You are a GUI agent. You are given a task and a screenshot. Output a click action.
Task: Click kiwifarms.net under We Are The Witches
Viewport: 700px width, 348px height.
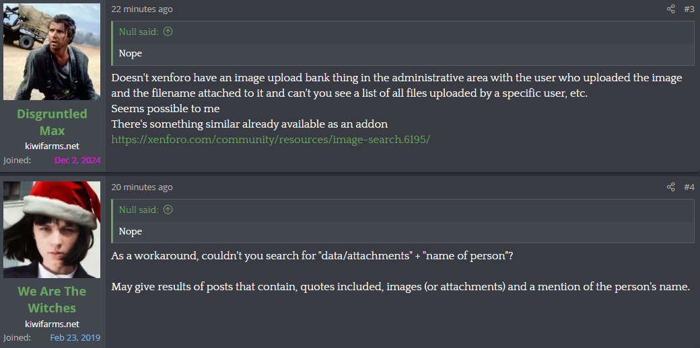pyautogui.click(x=53, y=324)
